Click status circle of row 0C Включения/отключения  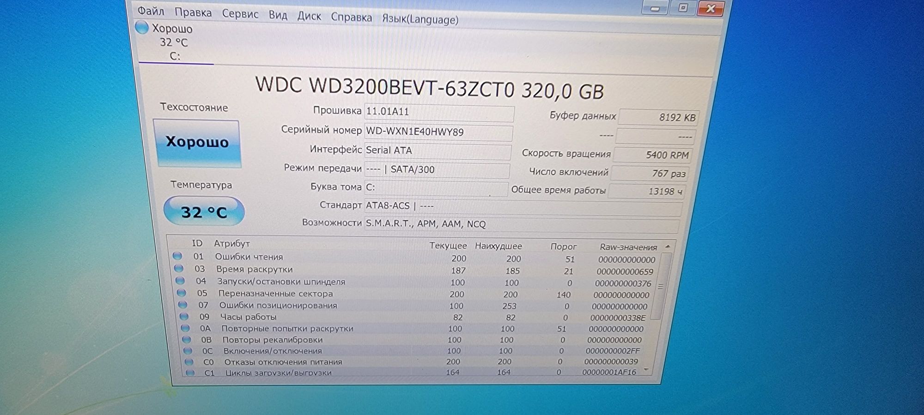[x=188, y=350]
